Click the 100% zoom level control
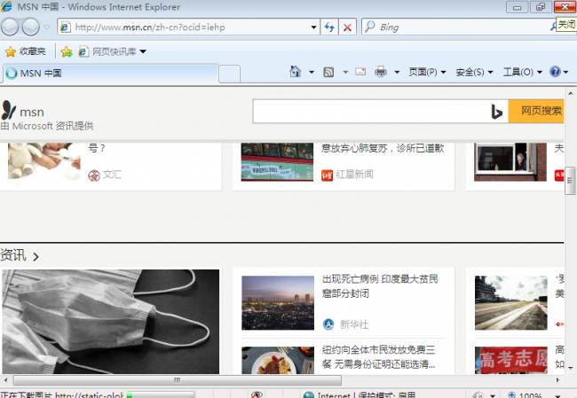 [x=530, y=395]
